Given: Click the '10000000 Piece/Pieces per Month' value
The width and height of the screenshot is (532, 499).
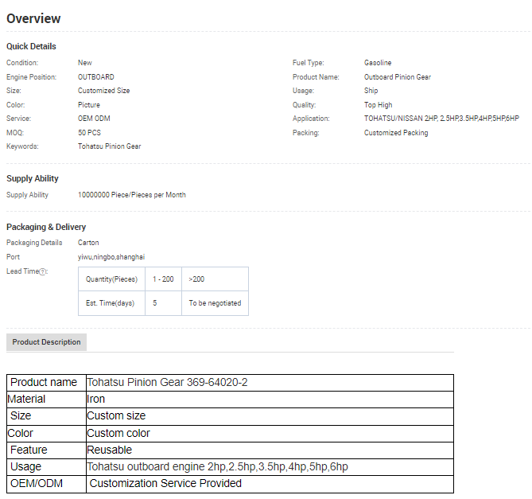Looking at the screenshot, I should tap(132, 195).
